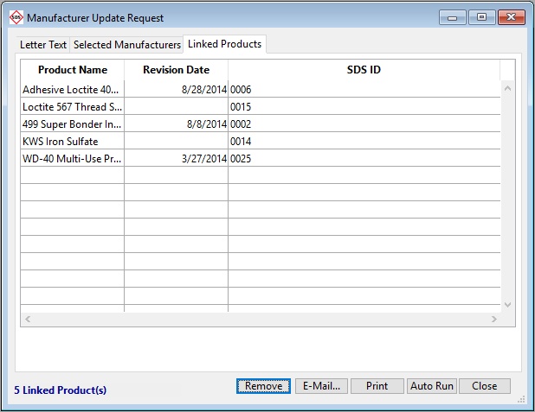The image size is (535, 412).
Task: Maximize the Manufacturer Update Request window
Action: [x=481, y=17]
